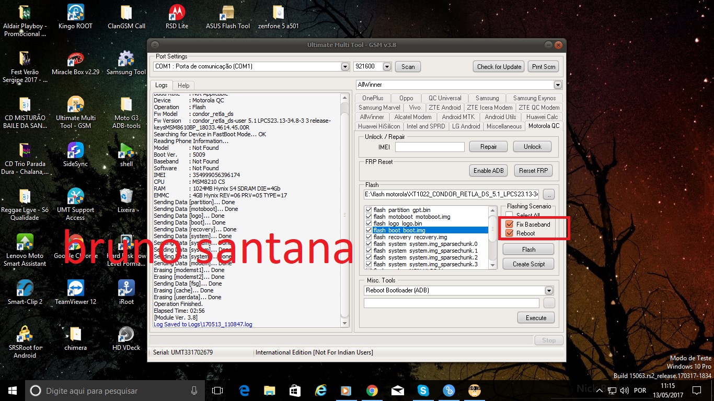Open Google Chrome from the taskbar
Image resolution: width=714 pixels, height=401 pixels.
point(372,391)
